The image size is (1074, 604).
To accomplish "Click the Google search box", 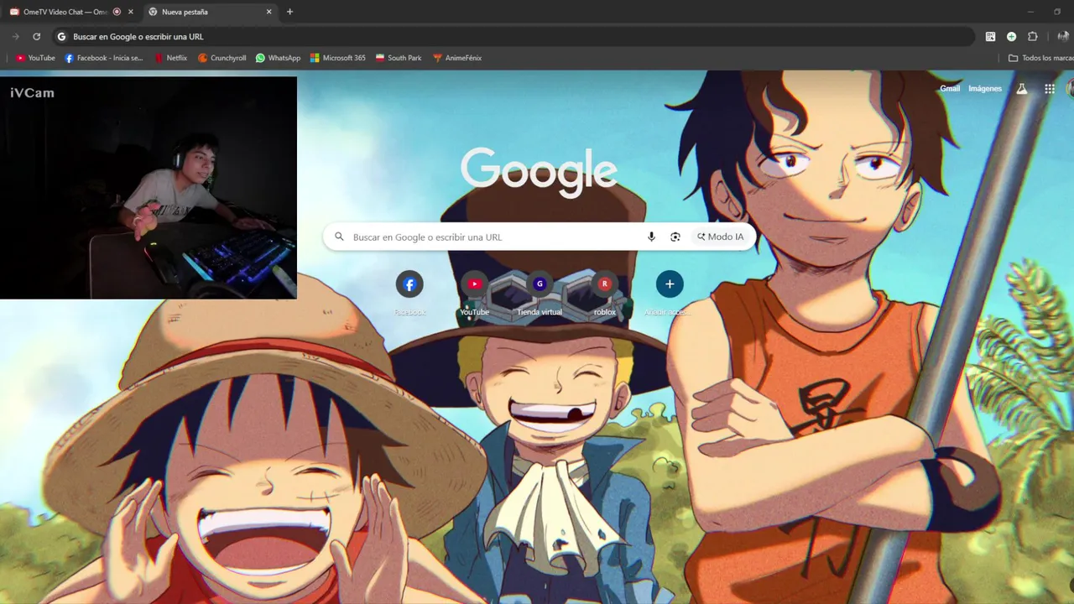I will (540, 237).
